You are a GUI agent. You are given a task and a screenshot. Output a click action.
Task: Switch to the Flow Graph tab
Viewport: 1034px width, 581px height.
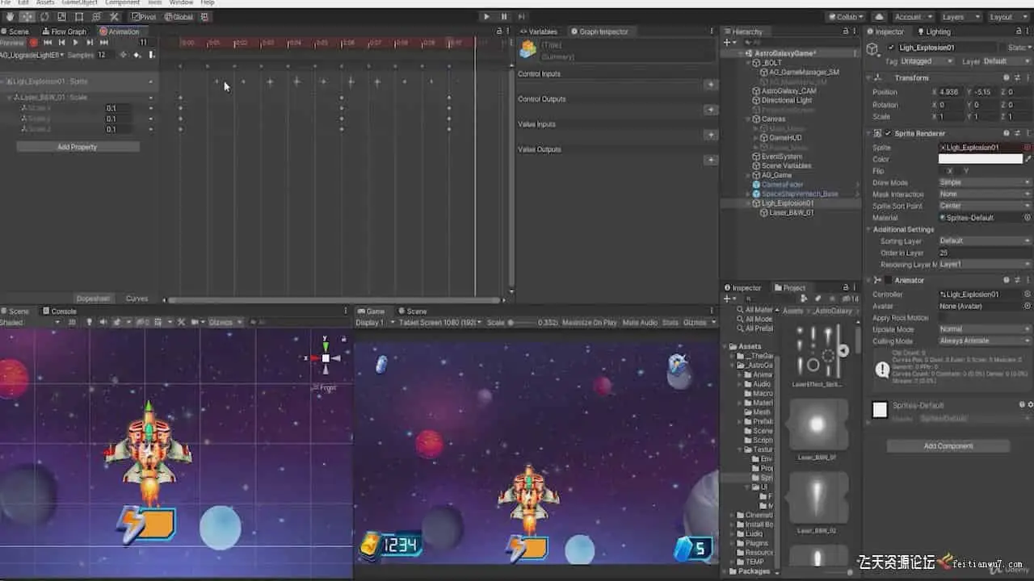point(65,31)
